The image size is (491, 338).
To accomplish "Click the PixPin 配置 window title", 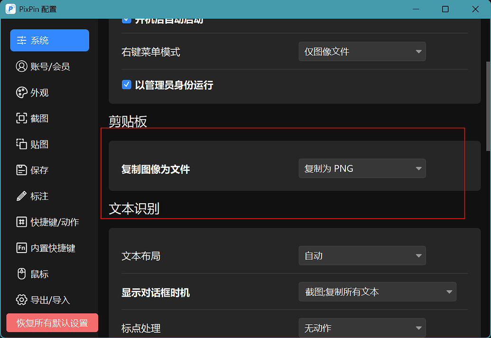I will [38, 9].
